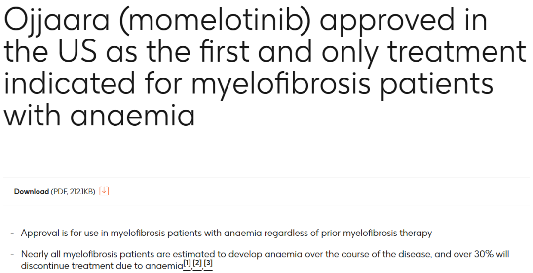The image size is (533, 273).
Task: Click the bullet beginning 'Approval is for use'
Action: [227, 233]
